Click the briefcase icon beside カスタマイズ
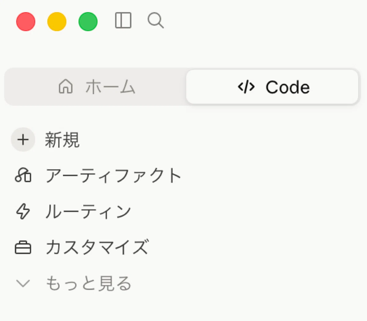Screen dimensions: 367x321 [23, 248]
